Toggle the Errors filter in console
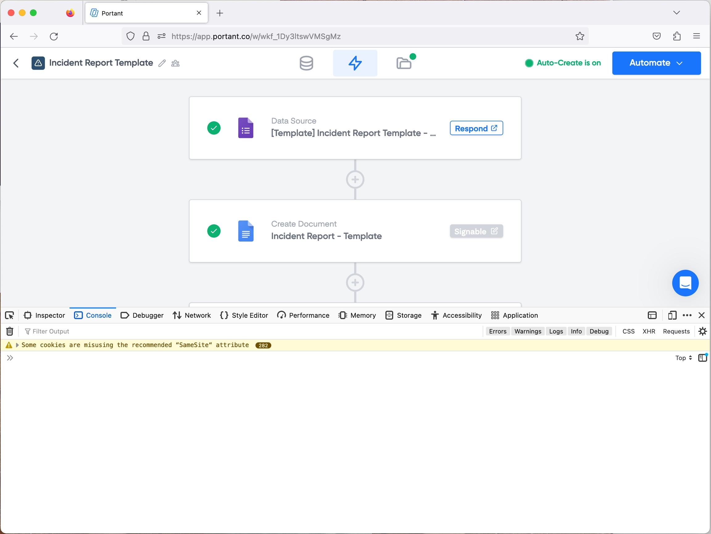711x534 pixels. click(x=497, y=331)
